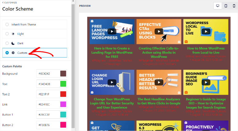Play the WordPress Local to Live video
Viewport: 238px width, 131px height.
coord(206,31)
